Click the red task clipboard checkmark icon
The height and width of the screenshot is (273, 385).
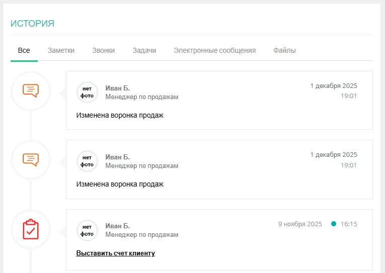(x=31, y=229)
